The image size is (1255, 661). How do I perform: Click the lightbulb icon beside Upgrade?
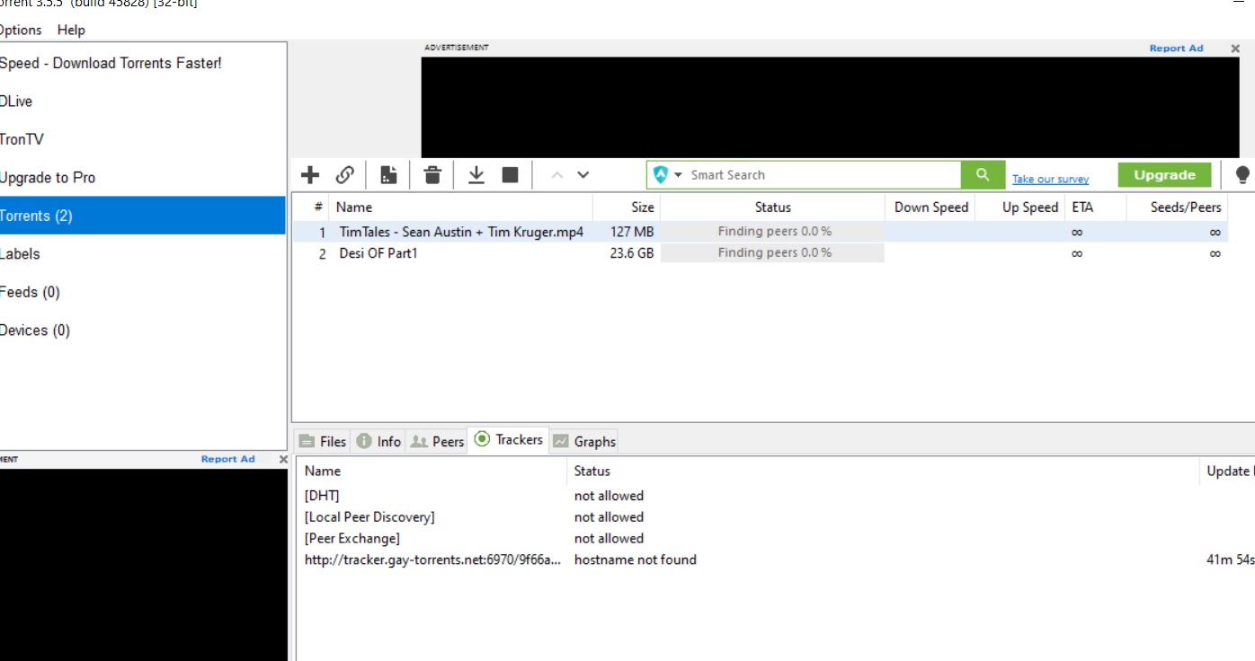pyautogui.click(x=1242, y=175)
